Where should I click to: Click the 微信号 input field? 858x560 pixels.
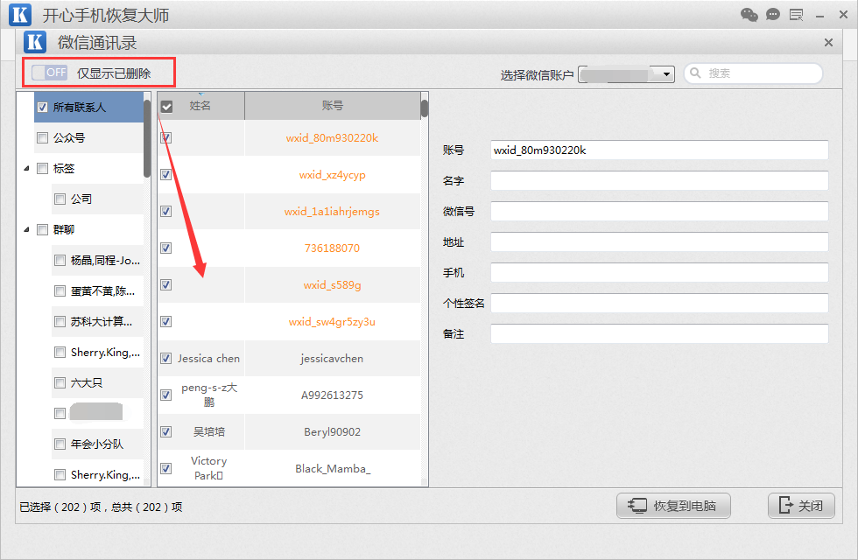tap(659, 211)
